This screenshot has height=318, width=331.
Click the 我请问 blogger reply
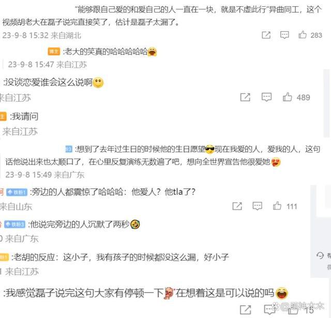click(x=24, y=116)
